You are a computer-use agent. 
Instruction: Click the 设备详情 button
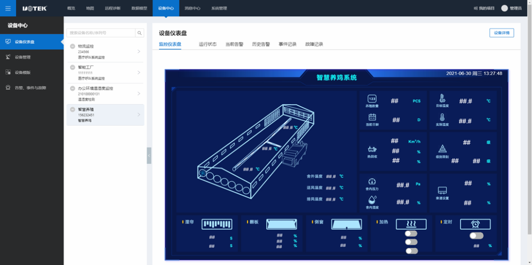coord(501,33)
